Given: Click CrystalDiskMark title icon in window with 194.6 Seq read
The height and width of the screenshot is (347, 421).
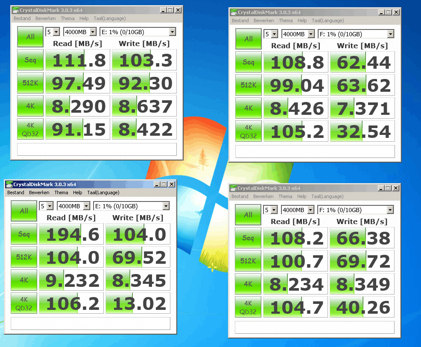Looking at the screenshot, I should click(9, 184).
